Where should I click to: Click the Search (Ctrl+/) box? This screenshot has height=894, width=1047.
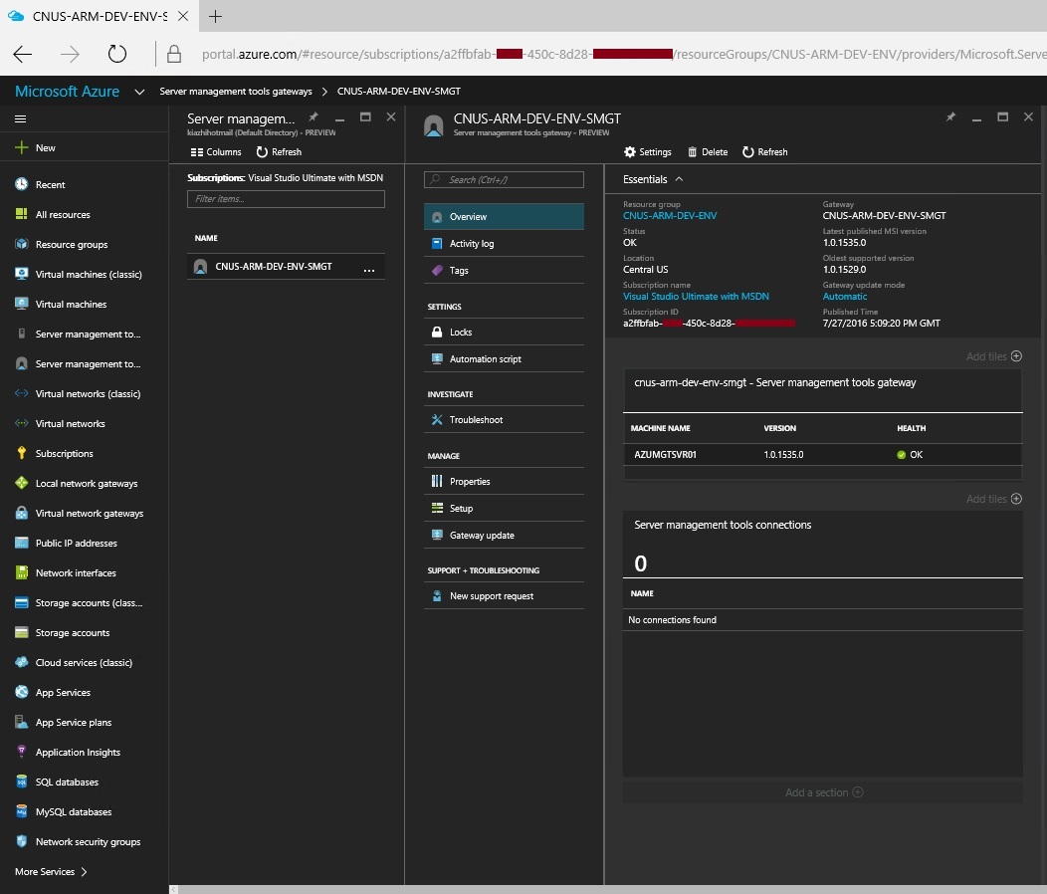tap(505, 180)
